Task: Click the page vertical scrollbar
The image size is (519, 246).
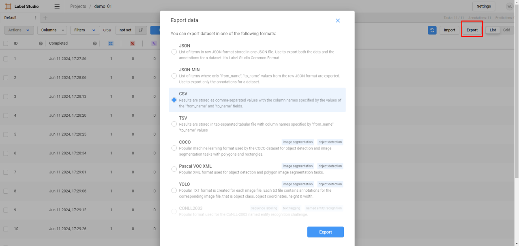Action: (517, 91)
